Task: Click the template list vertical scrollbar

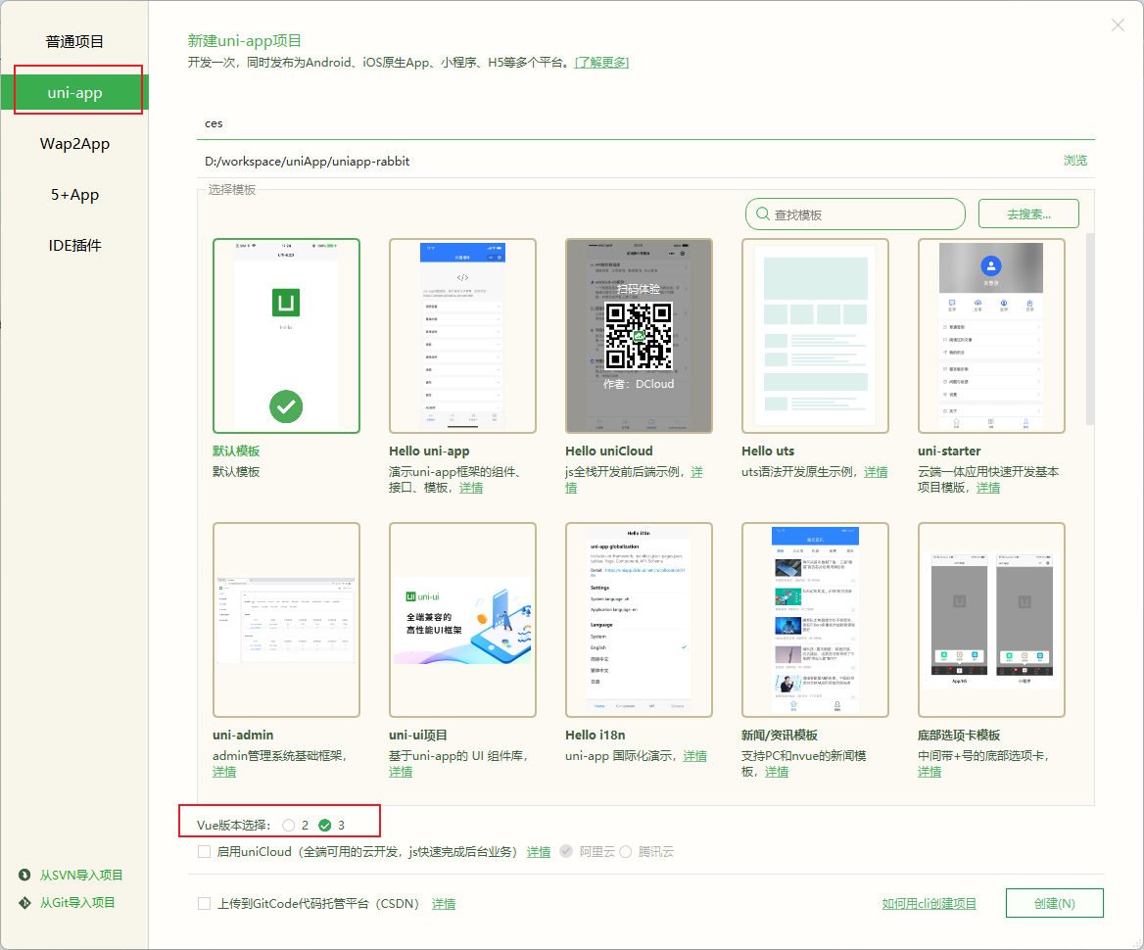Action: click(1090, 329)
